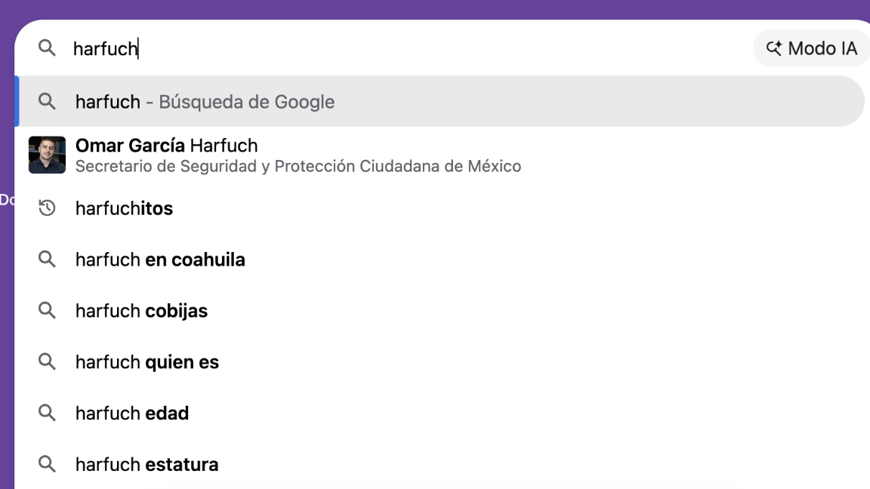This screenshot has width=870, height=489.
Task: Select the harfuch estatura suggestion
Action: (146, 464)
